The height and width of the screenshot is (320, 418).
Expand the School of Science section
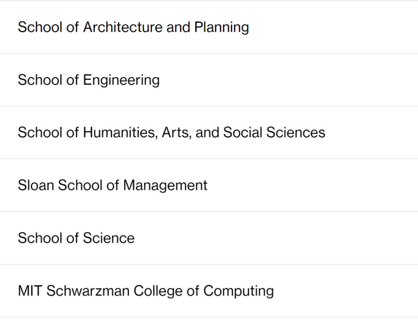tap(209, 238)
